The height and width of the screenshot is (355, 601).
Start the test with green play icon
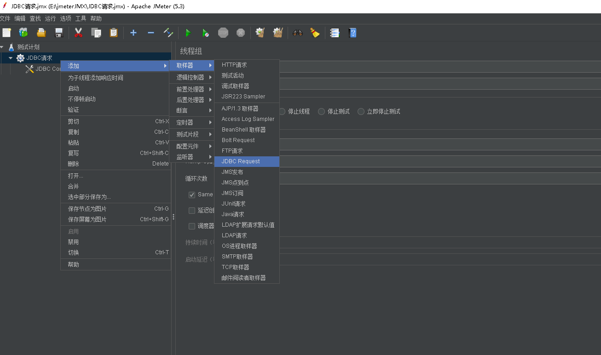pos(188,33)
